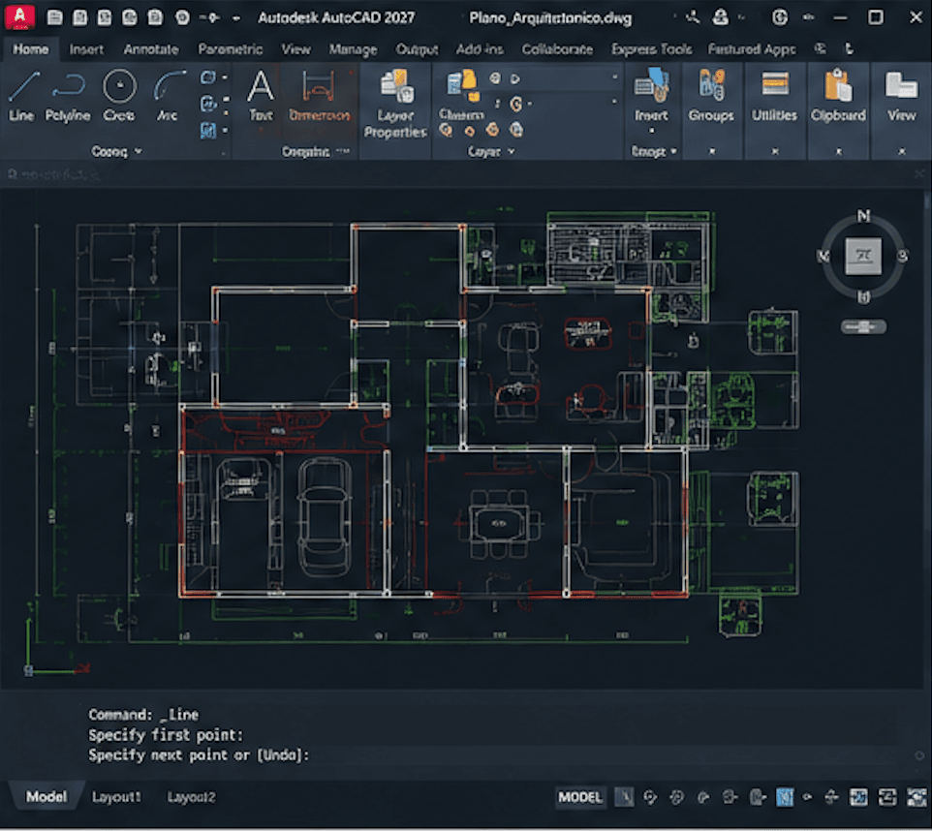Expand the Groups panel arrow
This screenshot has width=932, height=831.
click(x=712, y=152)
